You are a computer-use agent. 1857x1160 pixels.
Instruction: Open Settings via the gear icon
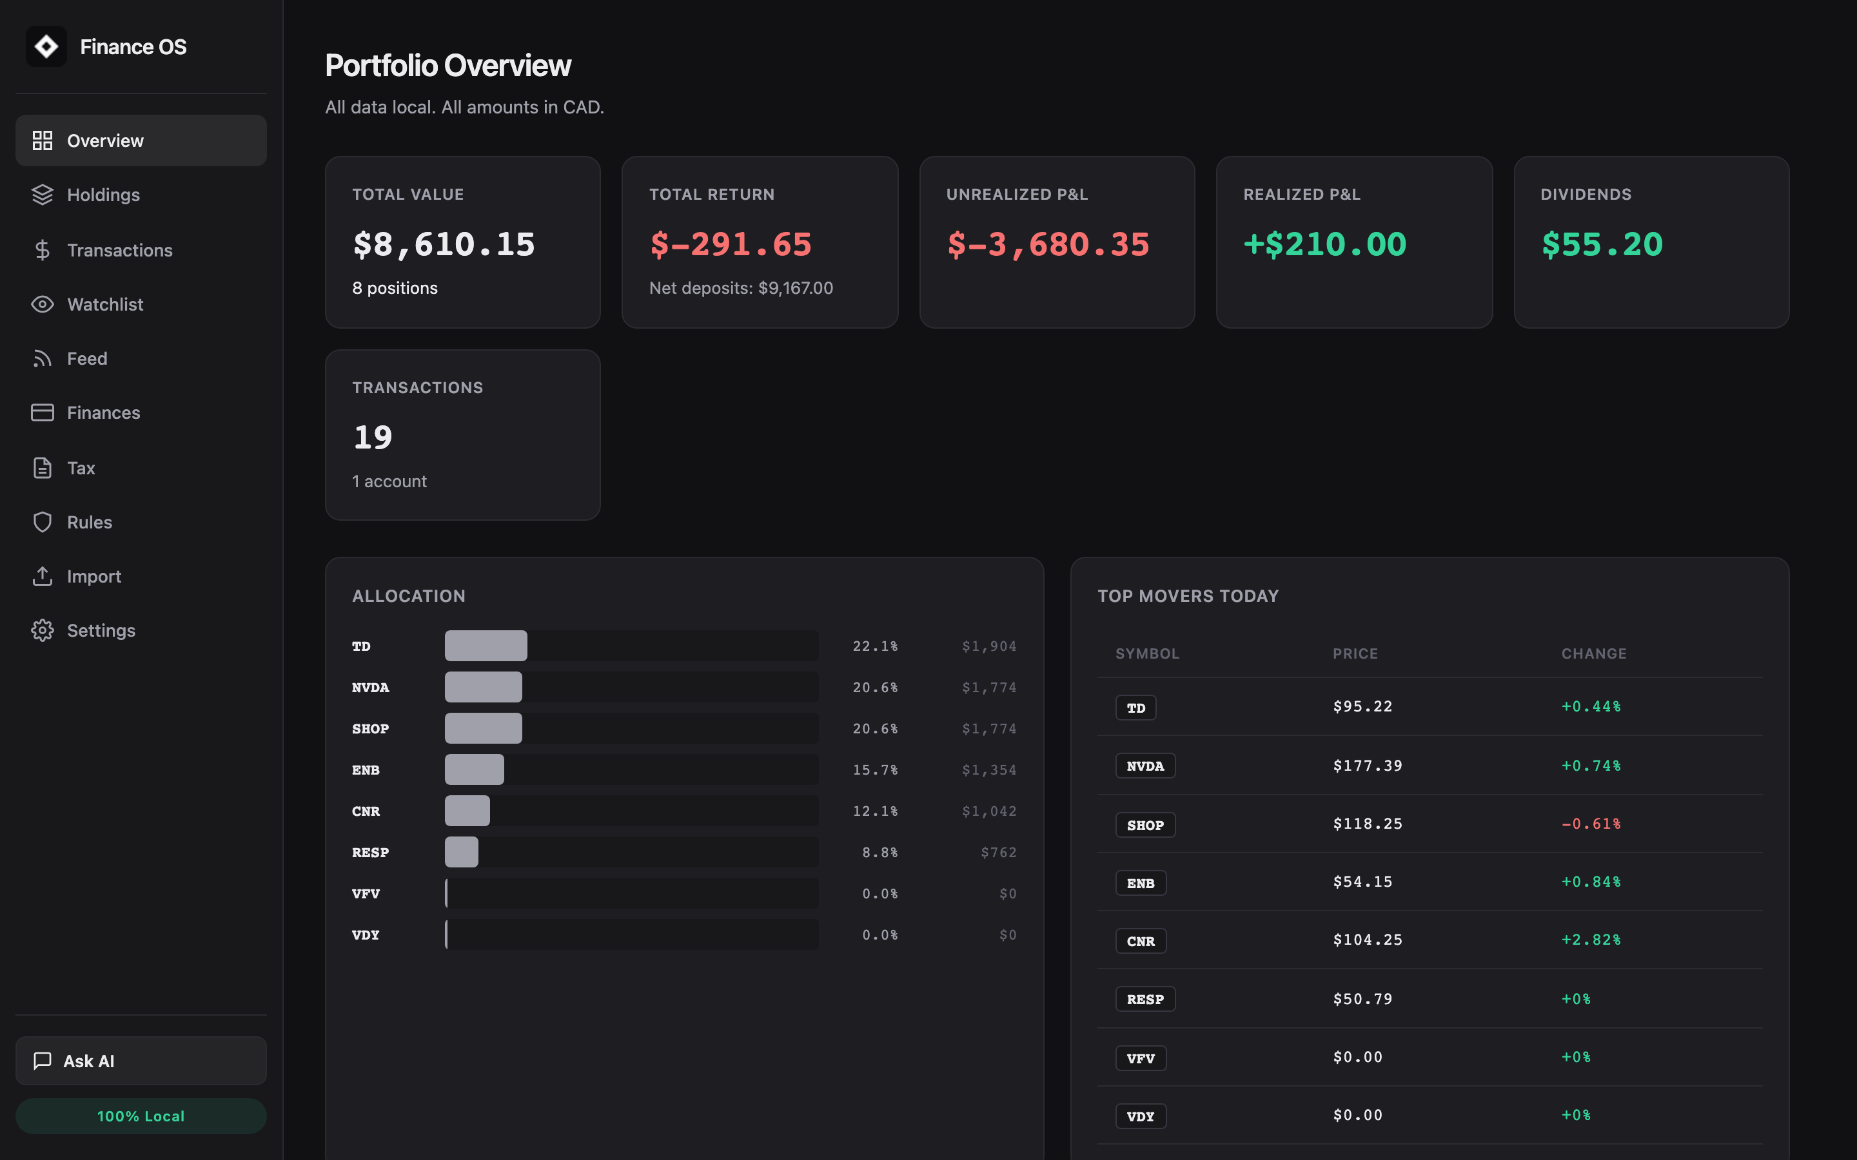click(42, 630)
